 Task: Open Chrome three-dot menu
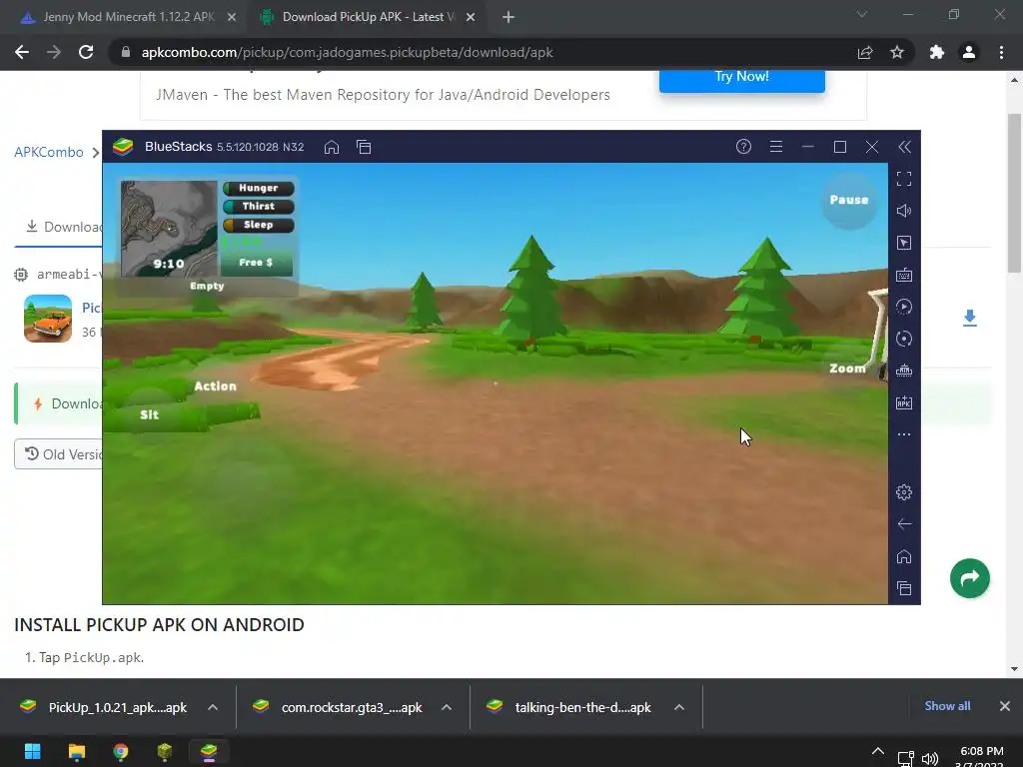click(1001, 52)
